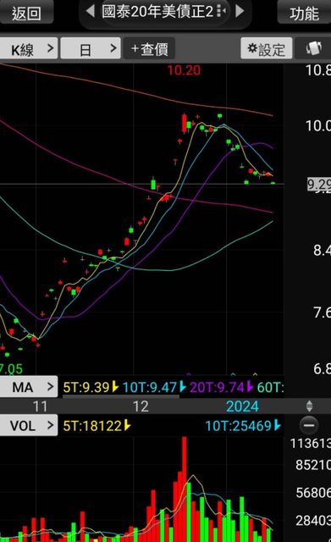Select the 10T:9.47 moving average value
This screenshot has width=331, height=542.
(x=154, y=387)
